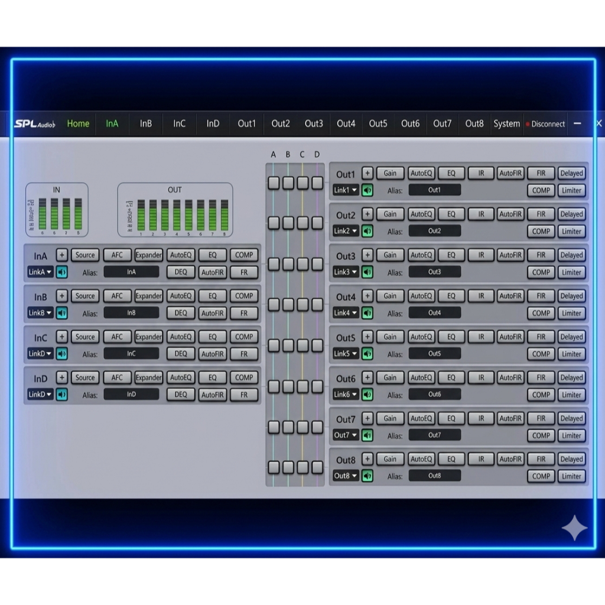Toggle the Out5 speaker mute icon
605x605 pixels.
click(x=367, y=353)
